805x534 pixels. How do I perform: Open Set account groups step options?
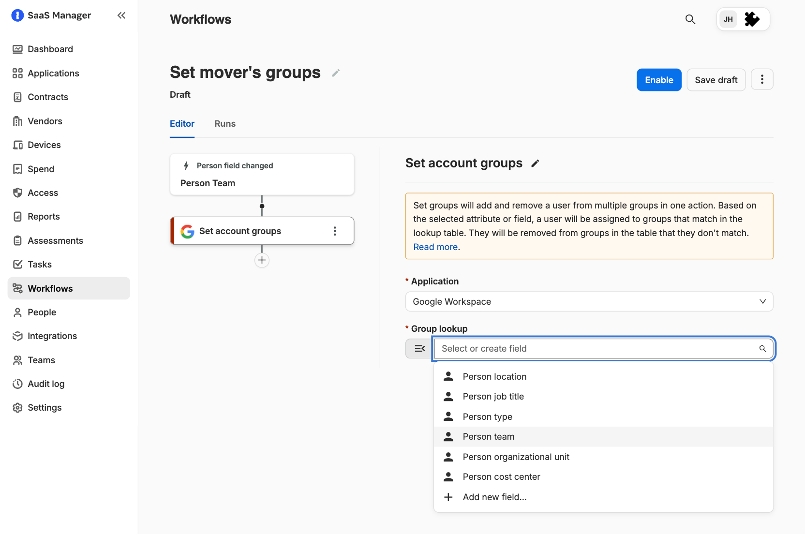[x=335, y=231]
